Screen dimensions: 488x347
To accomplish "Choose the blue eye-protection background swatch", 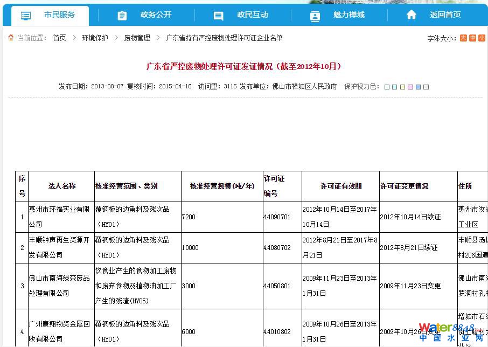I will [x=418, y=87].
